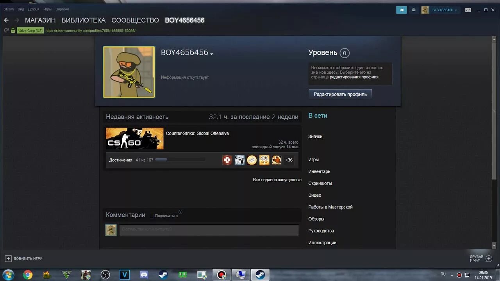
Task: Click into the comment input field
Action: 209,230
